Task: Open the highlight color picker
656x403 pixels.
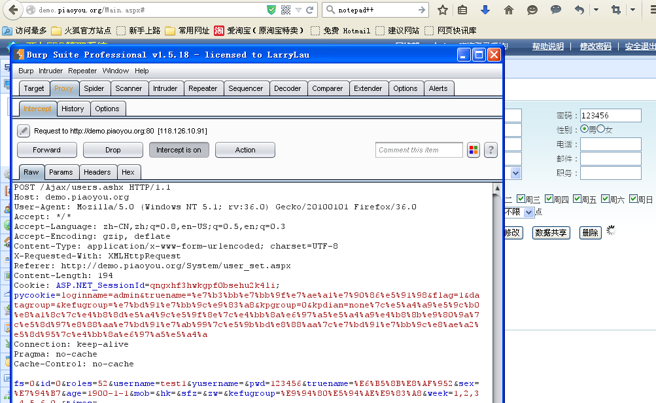Action: pos(474,150)
